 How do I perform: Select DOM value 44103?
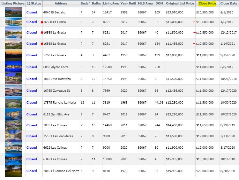pyautogui.click(x=159, y=102)
